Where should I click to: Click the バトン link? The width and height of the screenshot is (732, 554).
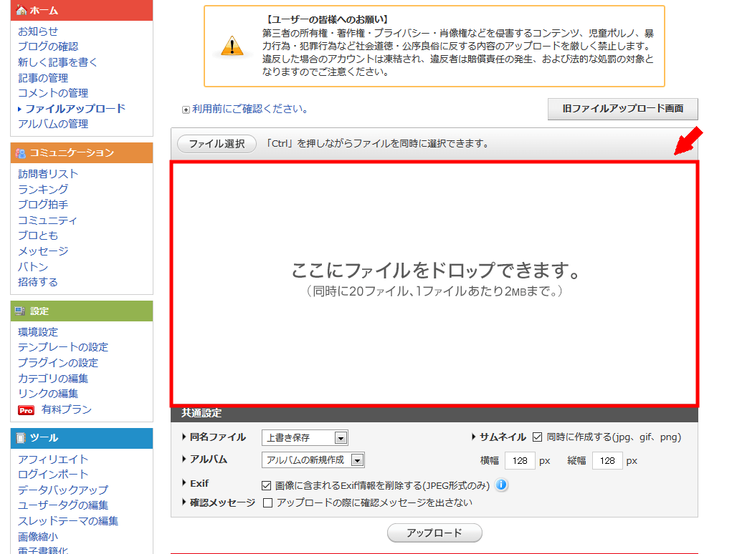point(33,267)
